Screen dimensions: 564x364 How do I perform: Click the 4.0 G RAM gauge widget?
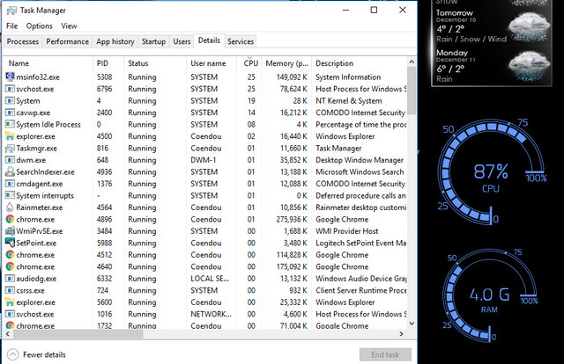(490, 295)
